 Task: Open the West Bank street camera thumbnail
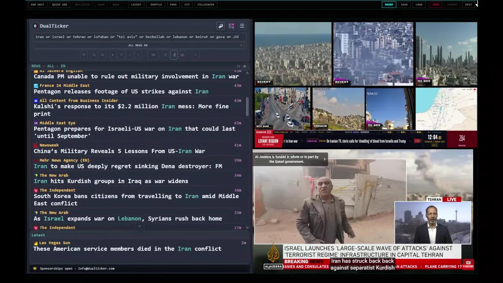(282, 108)
